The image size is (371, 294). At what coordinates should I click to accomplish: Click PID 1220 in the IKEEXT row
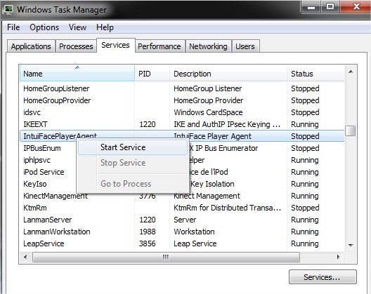pyautogui.click(x=148, y=124)
